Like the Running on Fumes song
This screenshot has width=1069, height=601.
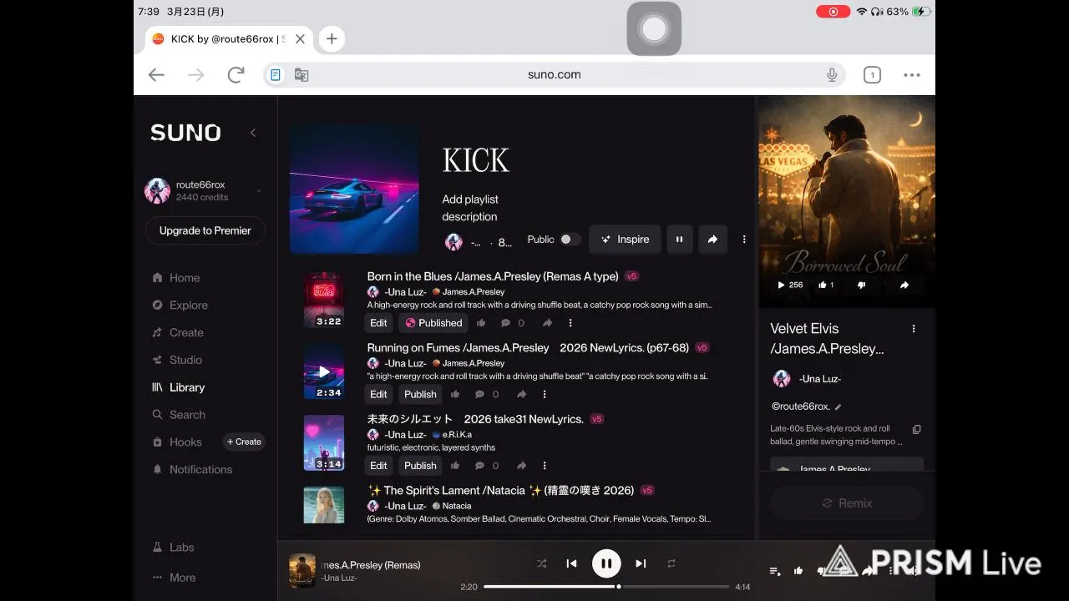(x=455, y=394)
